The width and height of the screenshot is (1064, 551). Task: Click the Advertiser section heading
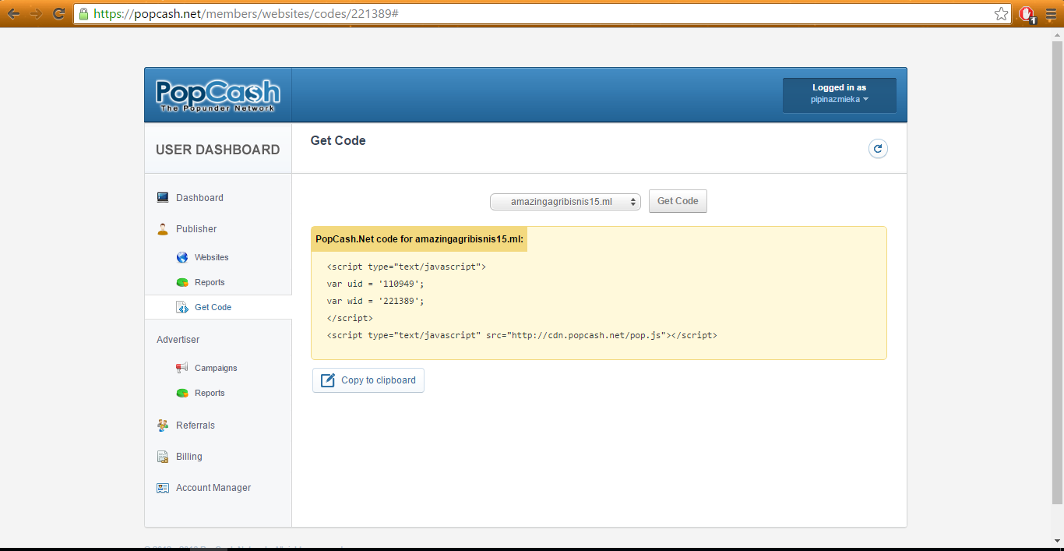click(178, 340)
